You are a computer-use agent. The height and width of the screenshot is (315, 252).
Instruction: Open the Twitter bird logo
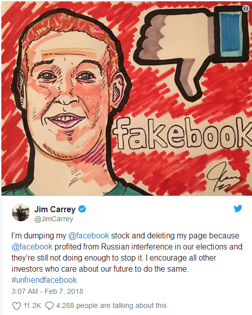238,209
